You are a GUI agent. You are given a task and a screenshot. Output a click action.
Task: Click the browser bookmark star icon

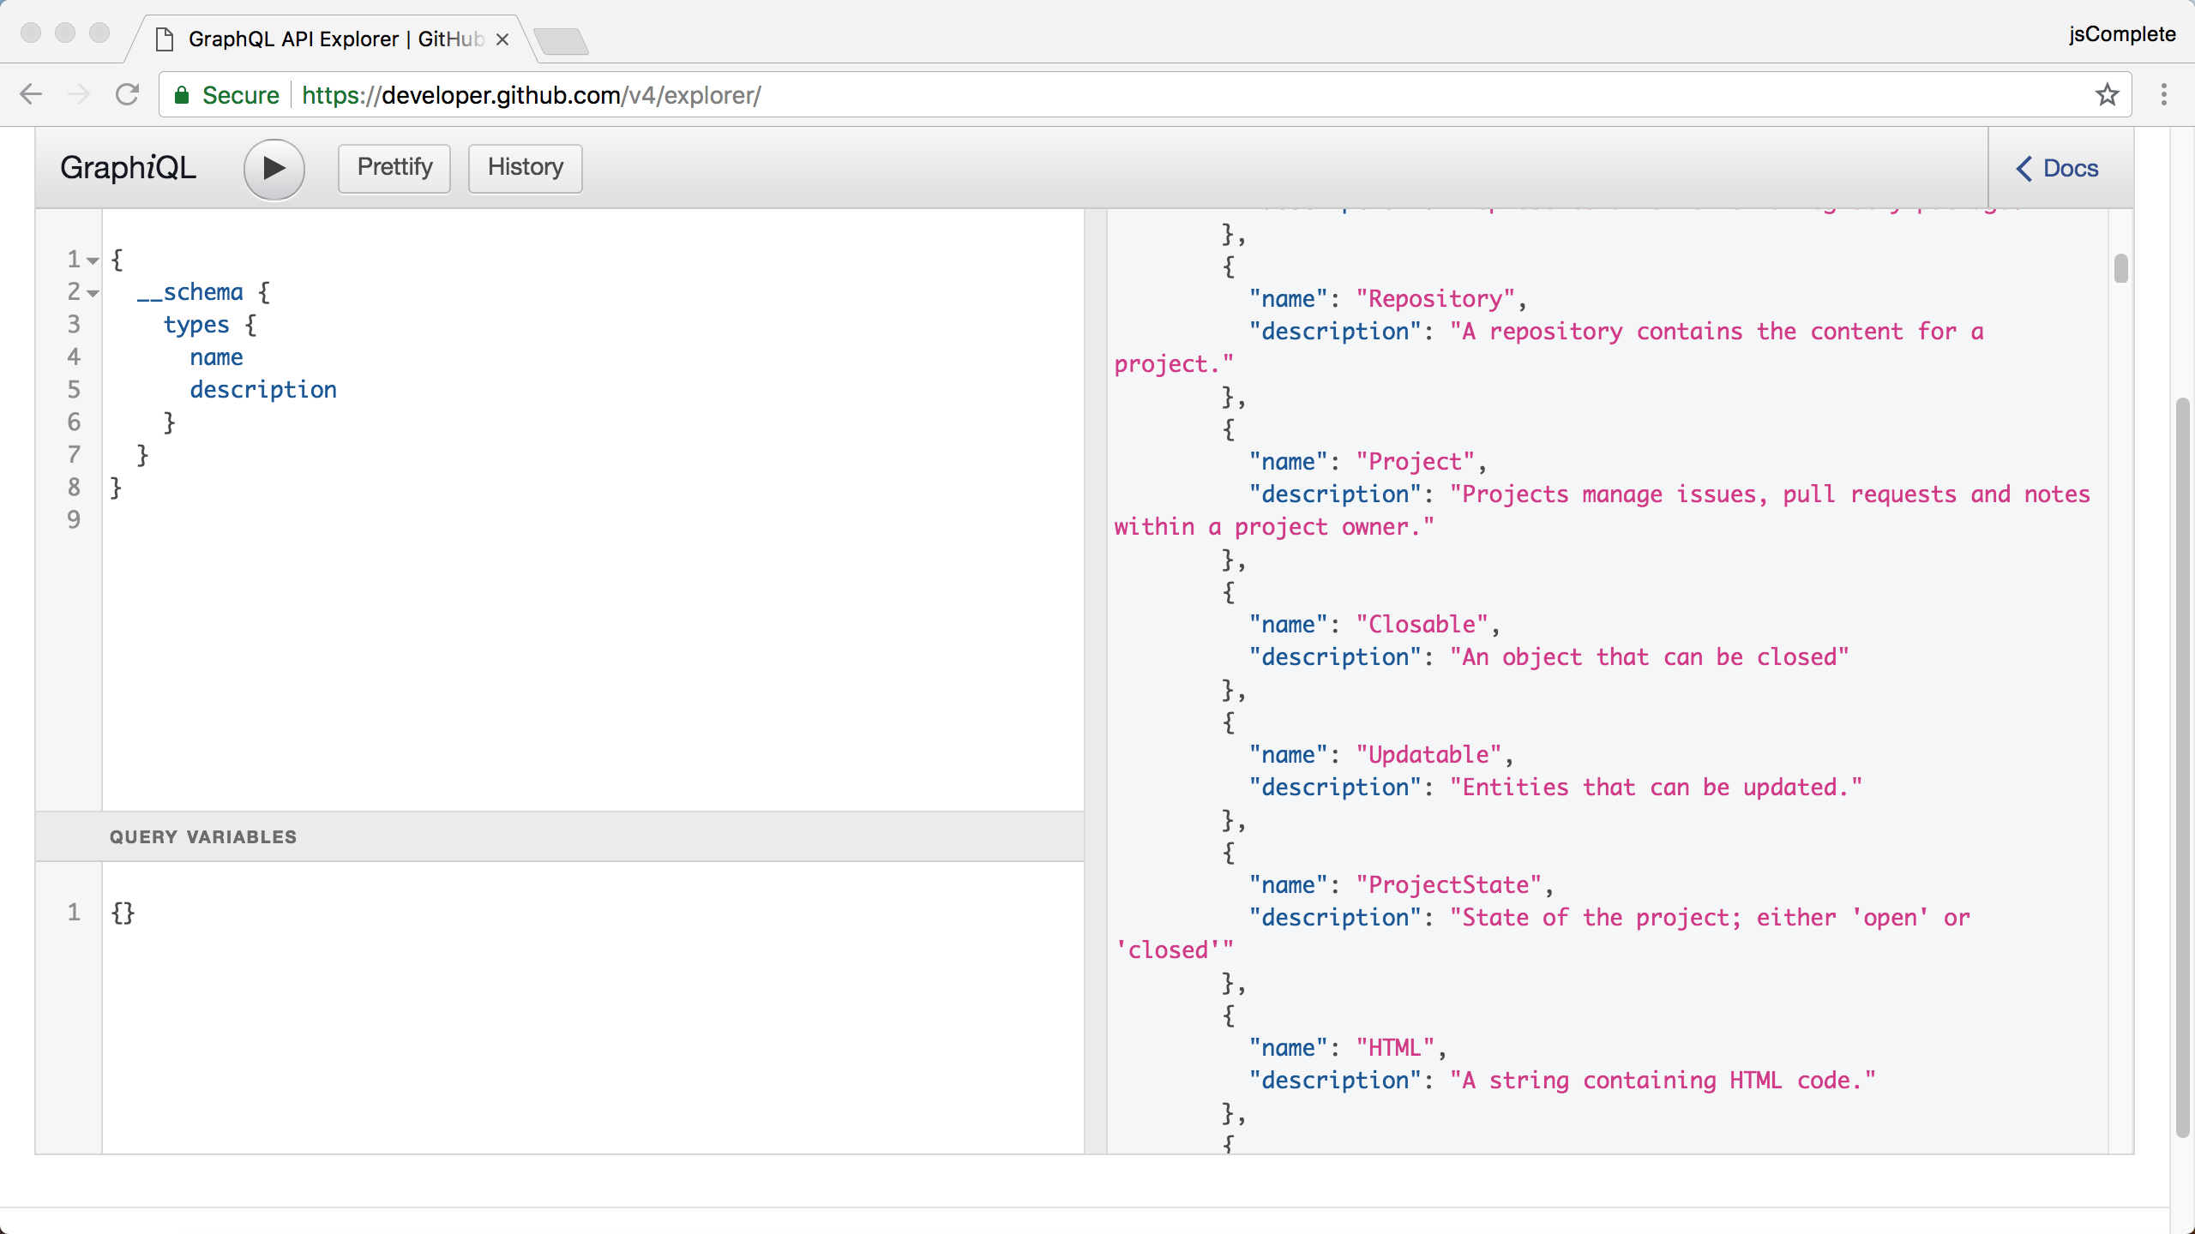click(2108, 95)
